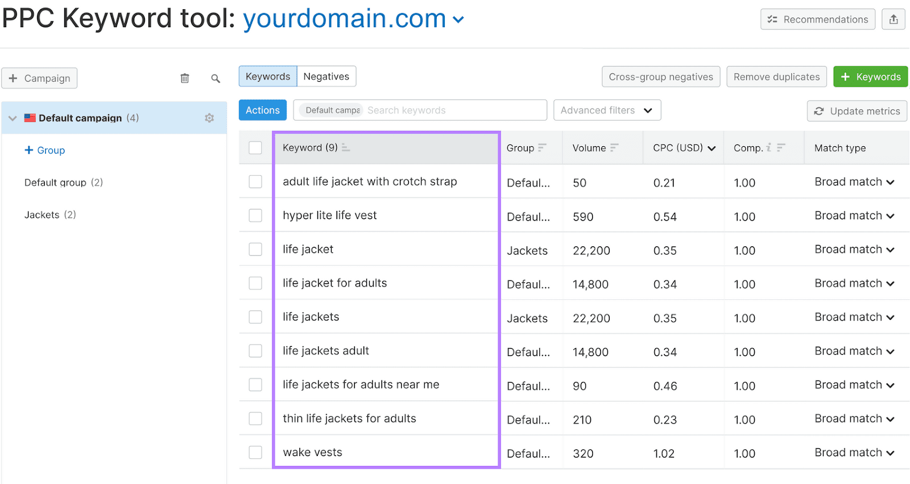Toggle the select-all keywords checkbox
The height and width of the screenshot is (484, 910).
[x=255, y=148]
